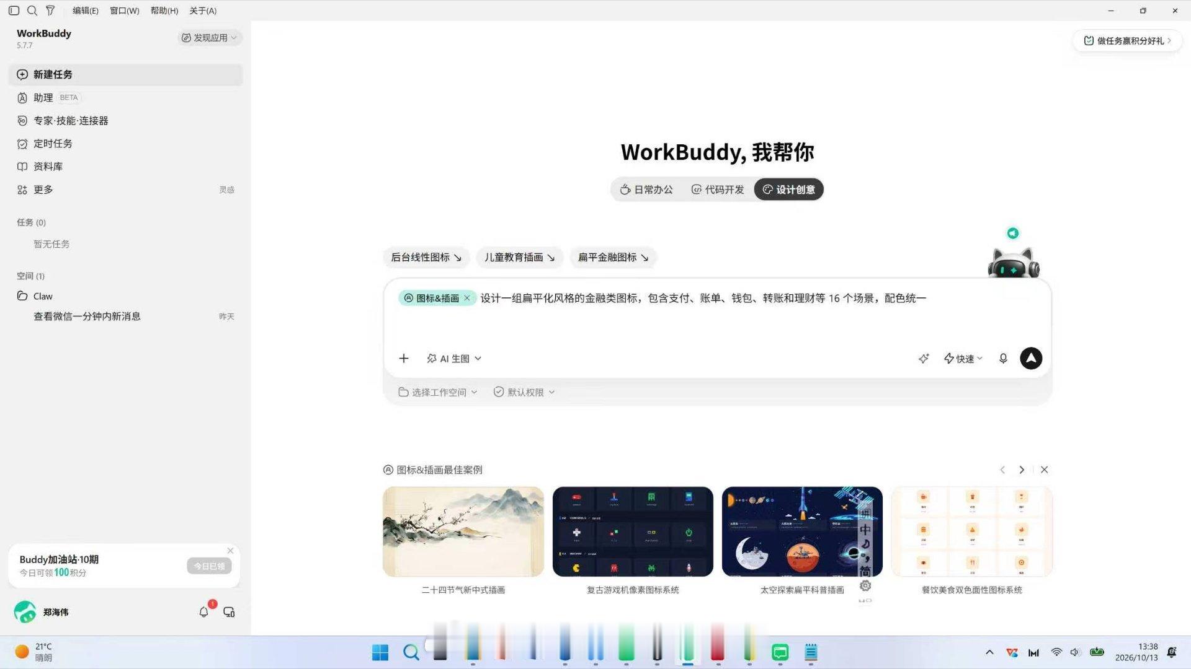Toggle the sidebar panel icon
Image resolution: width=1191 pixels, height=669 pixels.
(x=14, y=11)
